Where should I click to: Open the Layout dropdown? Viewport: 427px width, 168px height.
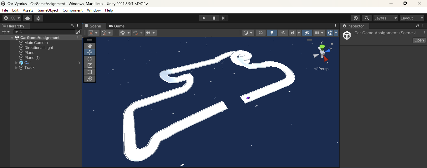pos(412,18)
